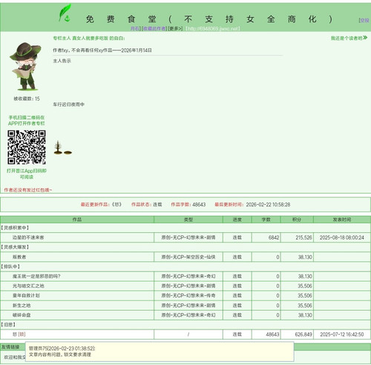The width and height of the screenshot is (371, 365).
Task: Click the signature 车行迟归夜雨中
Action: pos(68,105)
